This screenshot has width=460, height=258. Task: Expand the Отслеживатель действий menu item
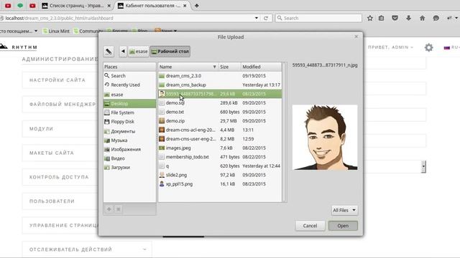click(x=87, y=249)
